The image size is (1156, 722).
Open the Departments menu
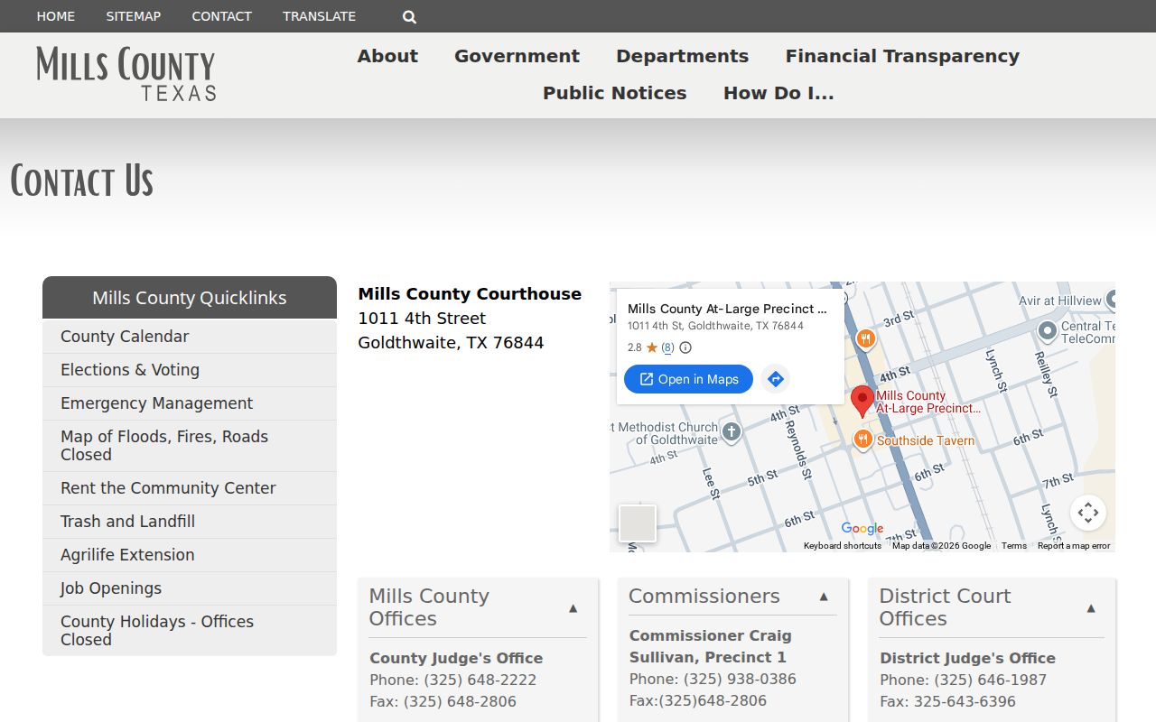(x=682, y=56)
